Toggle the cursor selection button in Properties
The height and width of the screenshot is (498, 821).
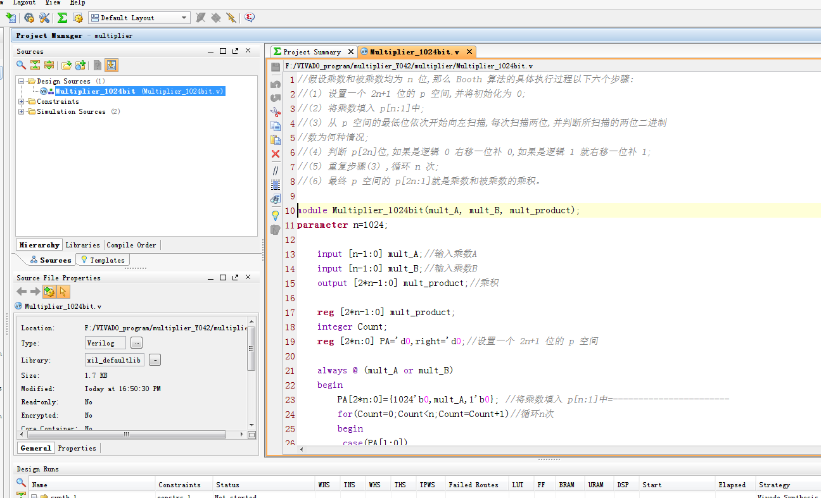tap(63, 292)
